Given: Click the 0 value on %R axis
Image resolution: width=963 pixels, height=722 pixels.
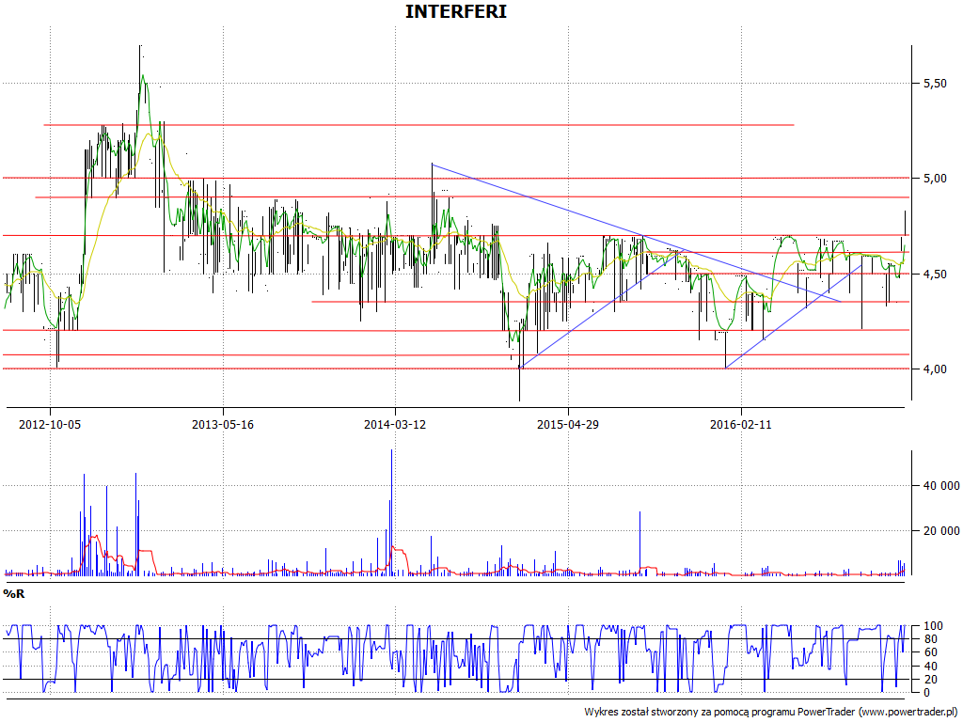Looking at the screenshot, I should tap(927, 693).
